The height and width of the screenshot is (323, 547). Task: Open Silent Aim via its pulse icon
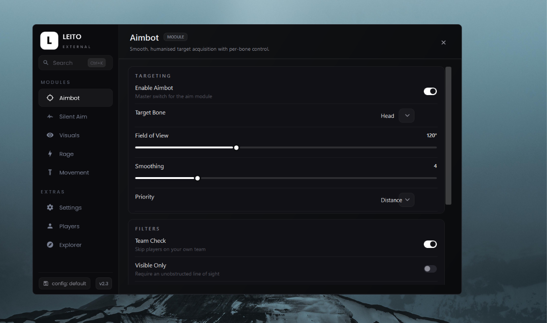pyautogui.click(x=50, y=117)
